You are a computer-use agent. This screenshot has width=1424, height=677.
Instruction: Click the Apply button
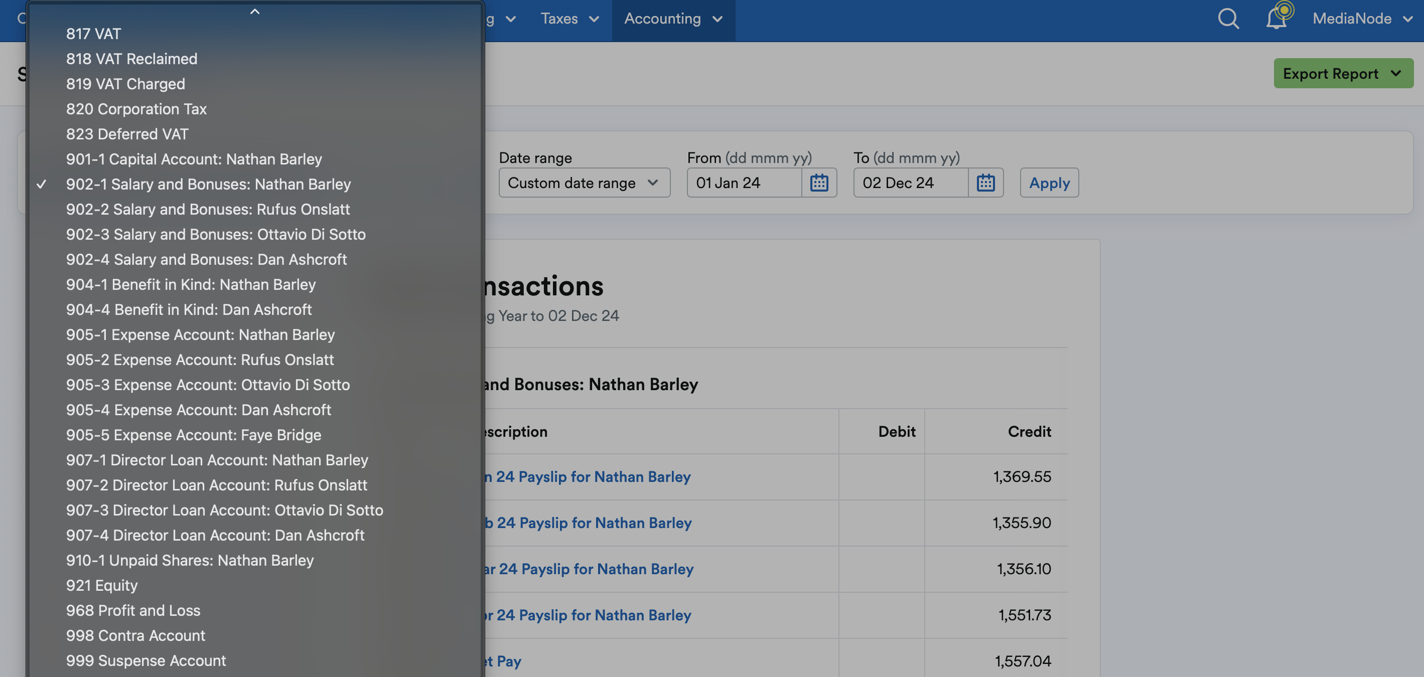(x=1049, y=183)
